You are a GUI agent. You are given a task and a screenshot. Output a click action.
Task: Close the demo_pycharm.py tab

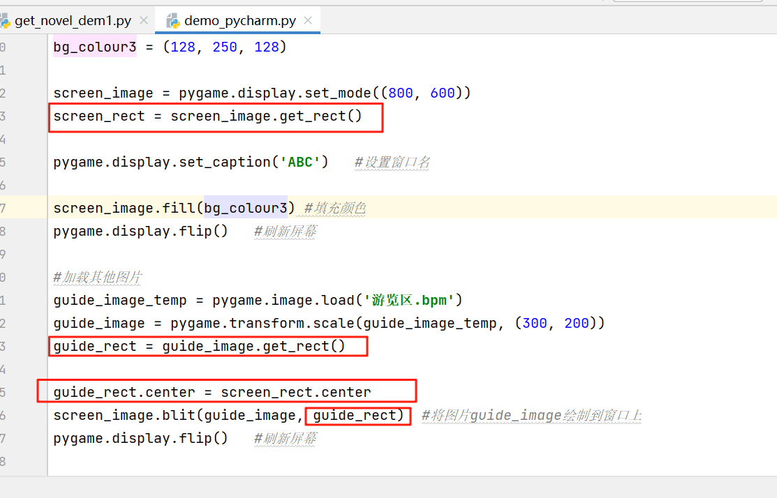(x=307, y=20)
